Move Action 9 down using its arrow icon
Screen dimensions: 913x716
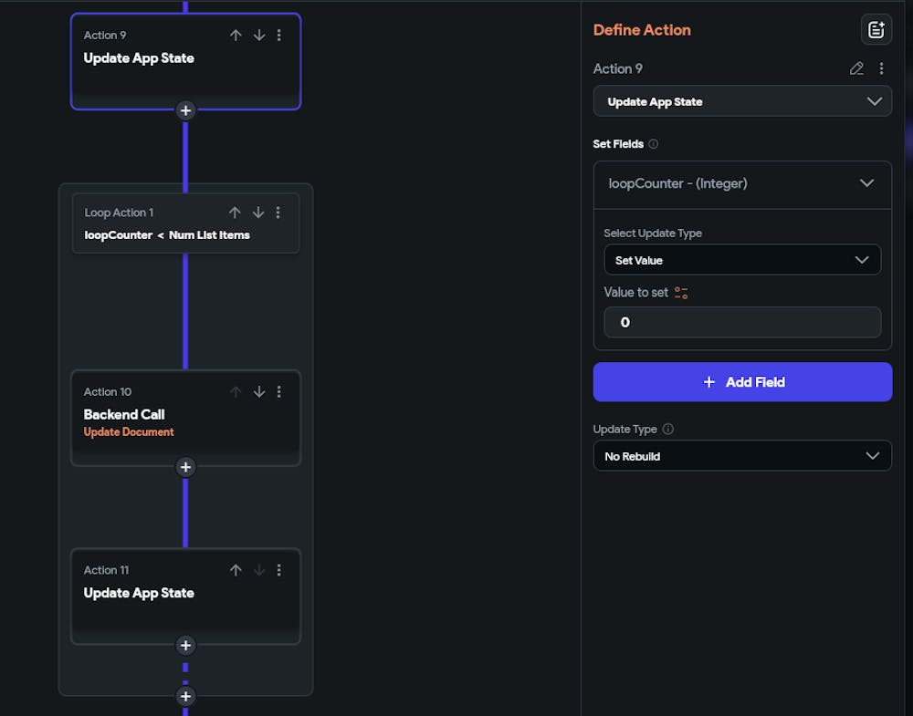tap(258, 35)
